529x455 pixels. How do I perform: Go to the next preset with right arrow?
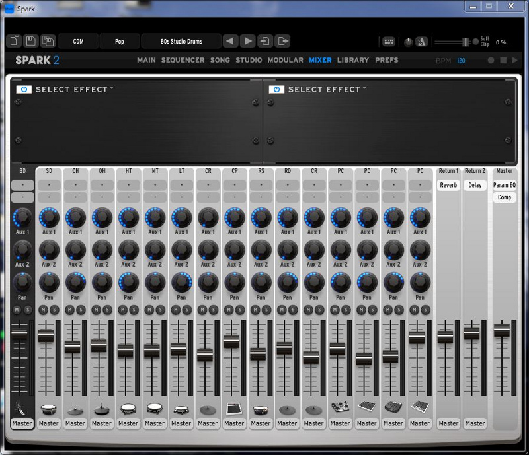[x=248, y=41]
